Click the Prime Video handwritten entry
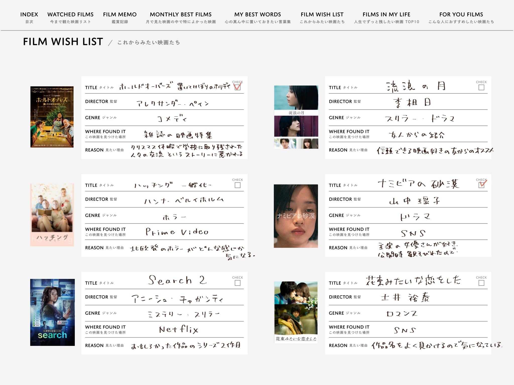Image resolution: width=514 pixels, height=385 pixels. 177,232
